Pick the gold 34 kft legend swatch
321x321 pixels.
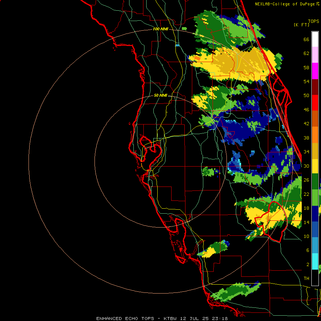pos(315,151)
